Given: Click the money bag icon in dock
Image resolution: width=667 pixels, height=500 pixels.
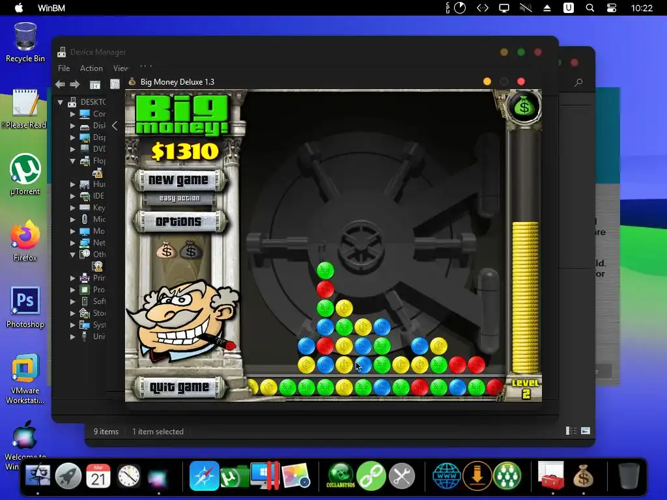Looking at the screenshot, I should 583,476.
